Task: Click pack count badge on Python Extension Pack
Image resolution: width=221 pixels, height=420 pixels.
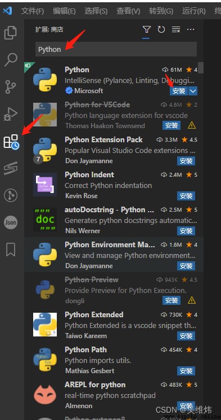Action: (38, 159)
